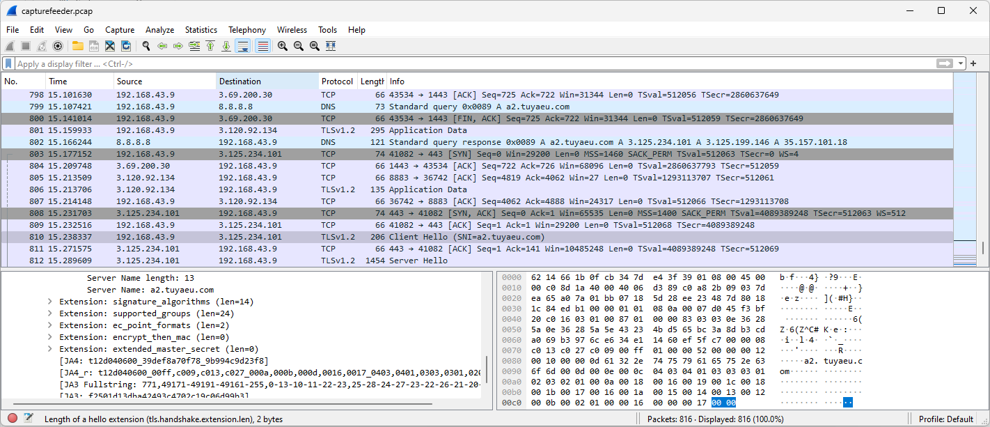
Task: Click the Save capture file icon
Action: tap(93, 46)
